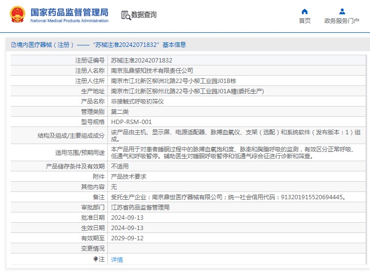Select product name 非接触式呼吸初筛仪
370x273 pixels.
(137, 102)
